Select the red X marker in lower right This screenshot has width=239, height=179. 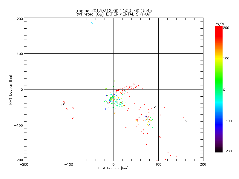[160, 137]
